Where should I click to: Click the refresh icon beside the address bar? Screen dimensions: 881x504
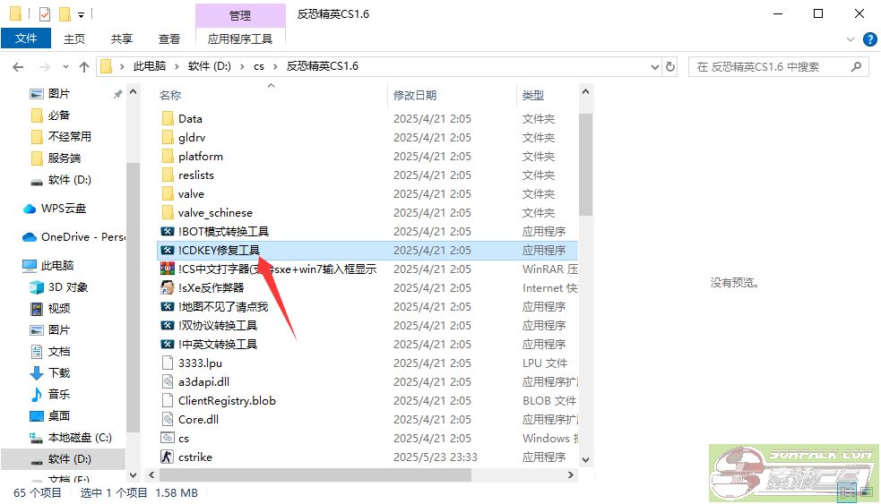click(670, 67)
